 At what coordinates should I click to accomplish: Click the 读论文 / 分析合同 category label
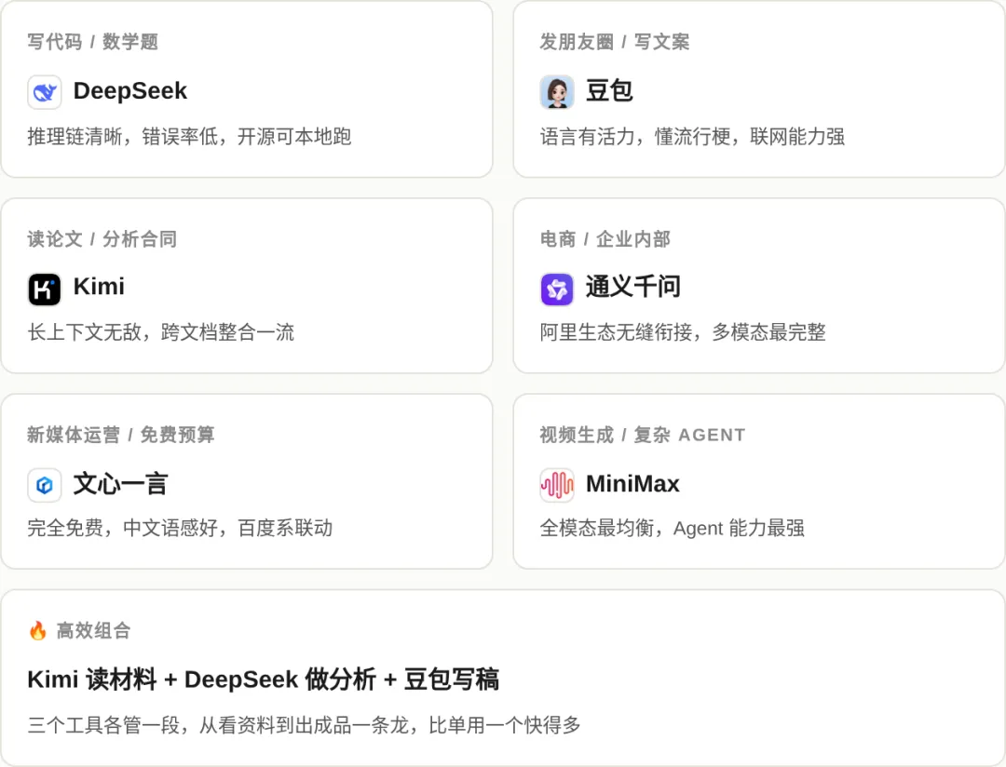102,238
